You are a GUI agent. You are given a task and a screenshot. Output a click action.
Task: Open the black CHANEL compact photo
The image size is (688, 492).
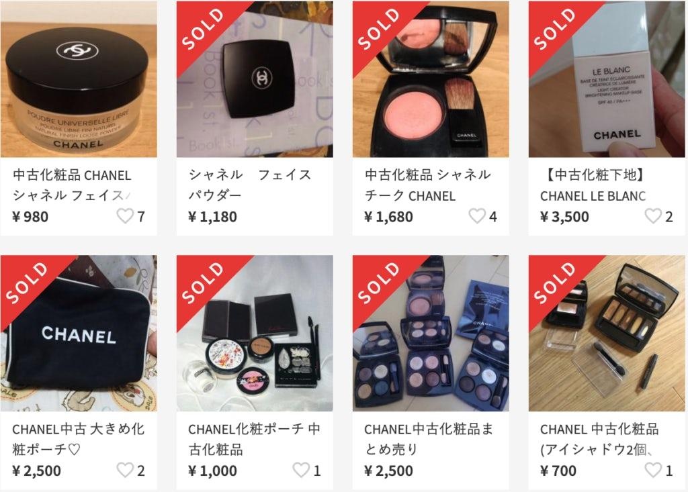tap(255, 79)
